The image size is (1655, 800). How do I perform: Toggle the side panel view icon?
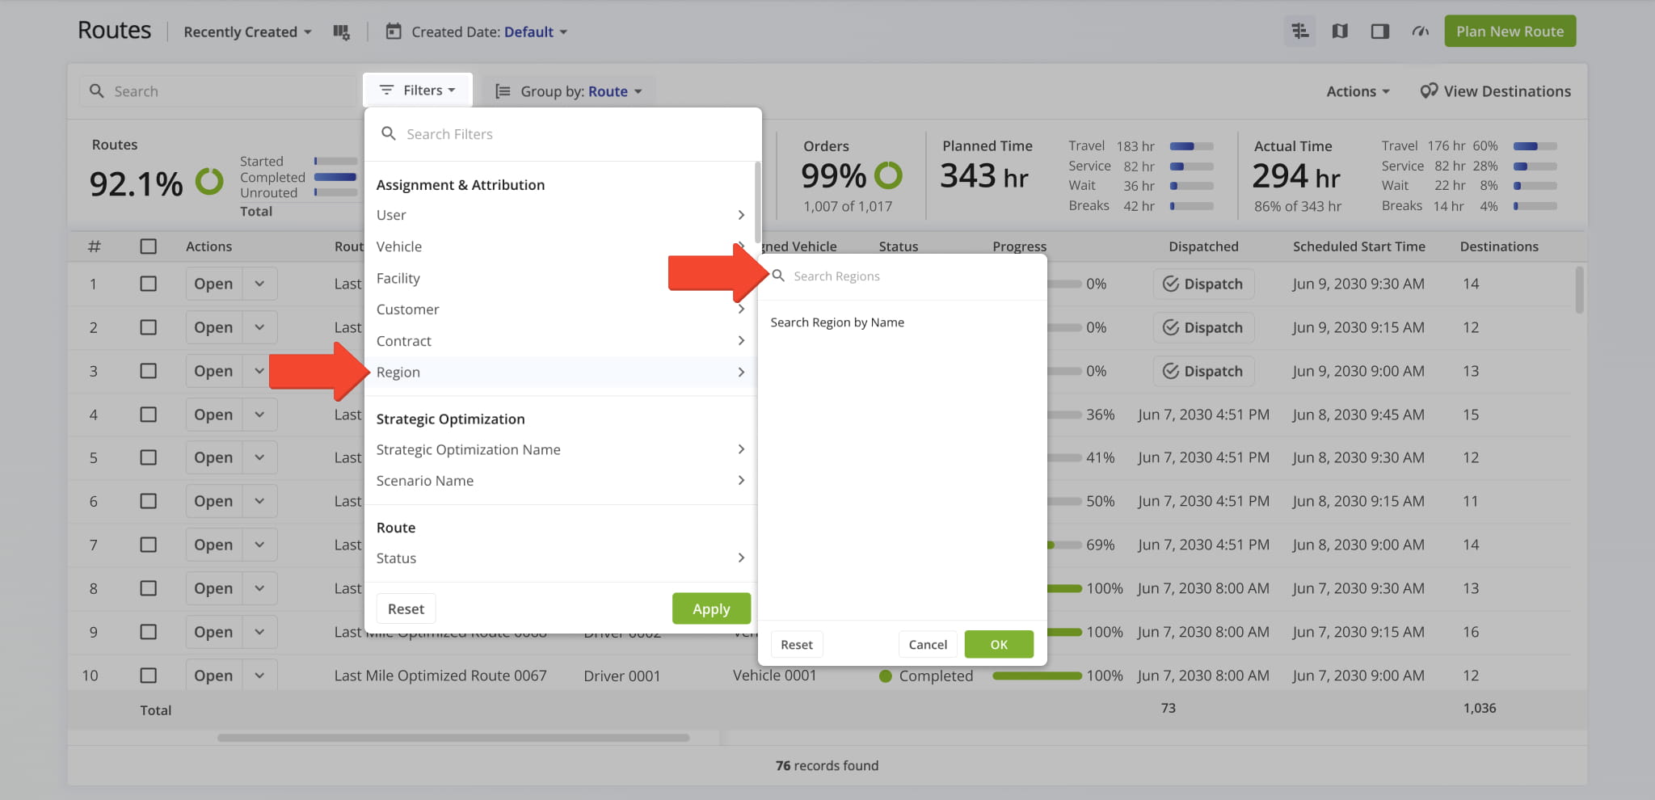(1380, 32)
